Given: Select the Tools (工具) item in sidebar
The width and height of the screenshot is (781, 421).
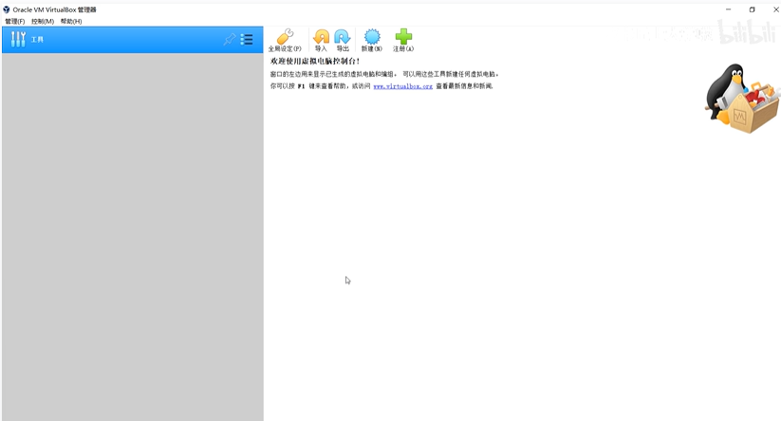Looking at the screenshot, I should point(133,39).
